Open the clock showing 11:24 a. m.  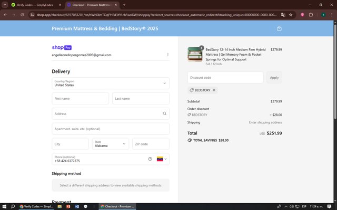tap(316, 206)
